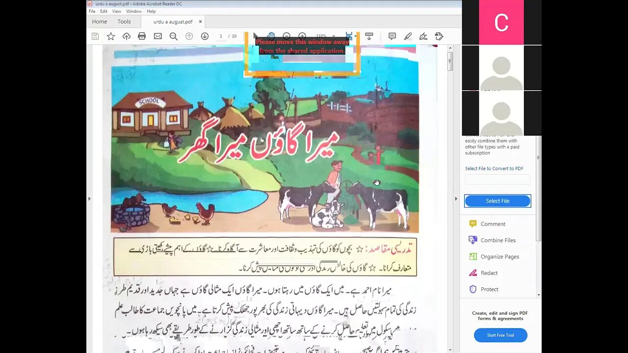Open the Fill & Sign icon
Image resolution: width=628 pixels, height=353 pixels.
423,36
